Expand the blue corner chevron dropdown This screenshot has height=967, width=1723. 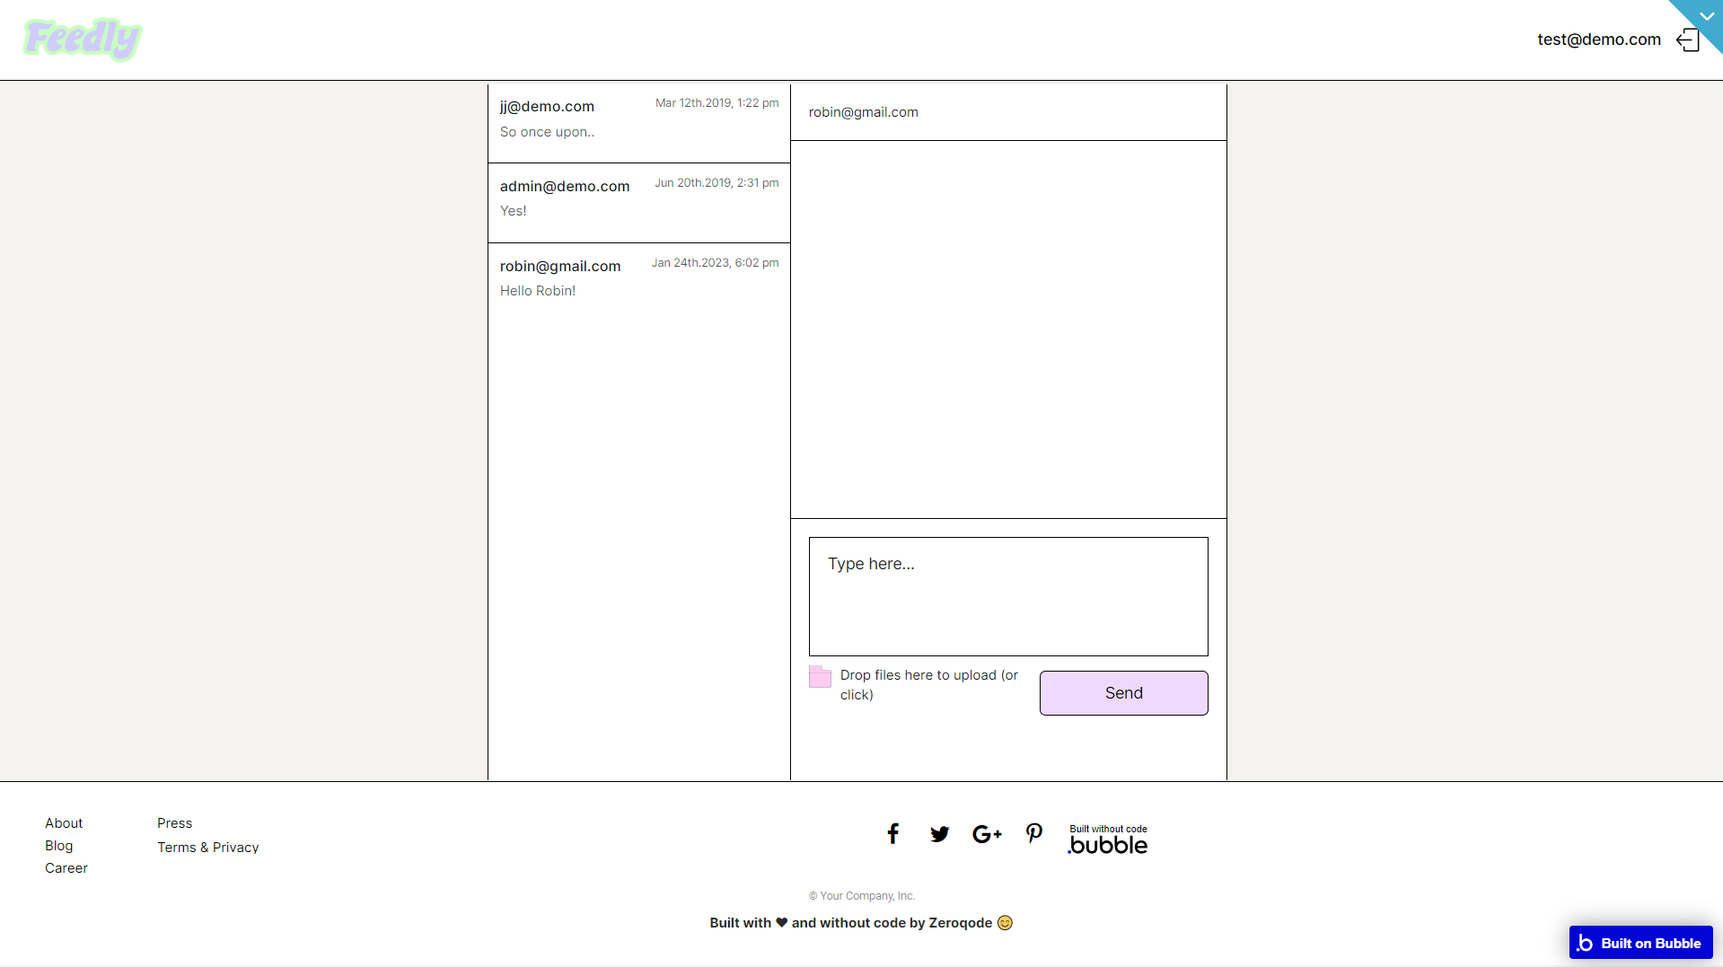point(1706,16)
